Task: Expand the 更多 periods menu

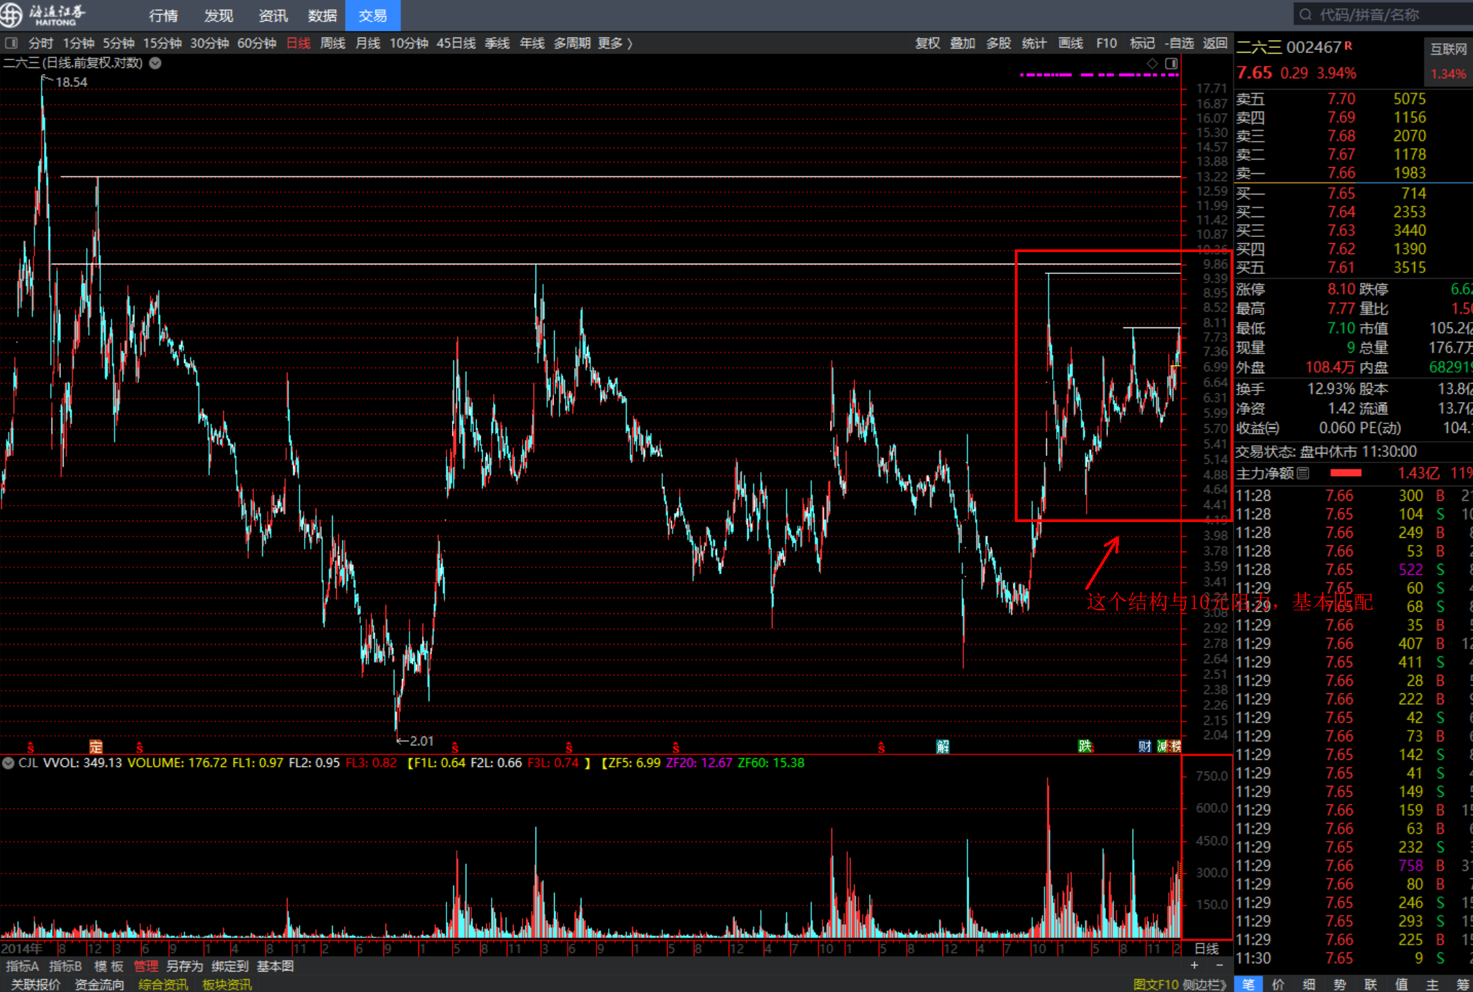Action: click(614, 43)
